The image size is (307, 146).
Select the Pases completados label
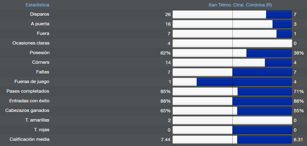(x=28, y=91)
